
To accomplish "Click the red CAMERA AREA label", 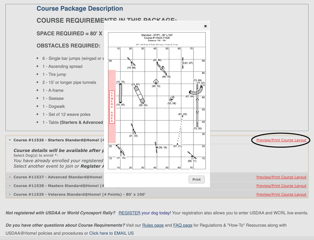I will [112, 107].
